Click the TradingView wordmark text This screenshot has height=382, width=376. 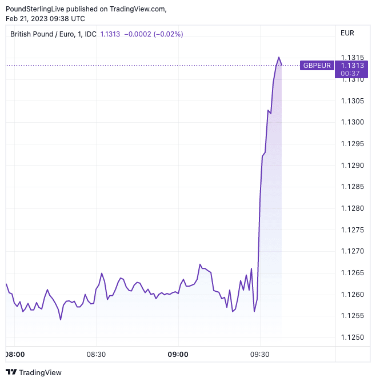coord(40,373)
